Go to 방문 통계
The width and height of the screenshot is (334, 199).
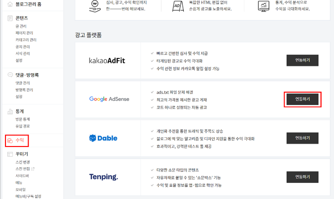point(23,119)
